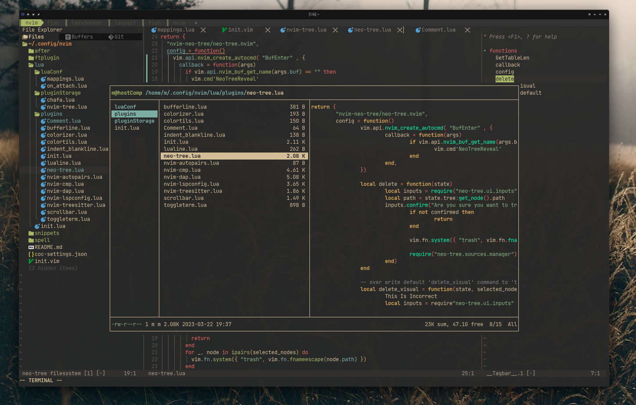This screenshot has width=636, height=405.
Task: Collapse the lua folder in tree
Action: [x=36, y=65]
